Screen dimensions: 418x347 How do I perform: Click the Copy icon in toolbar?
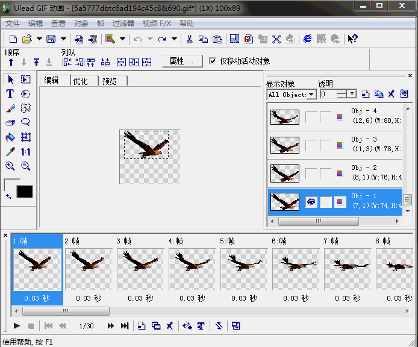pos(203,39)
